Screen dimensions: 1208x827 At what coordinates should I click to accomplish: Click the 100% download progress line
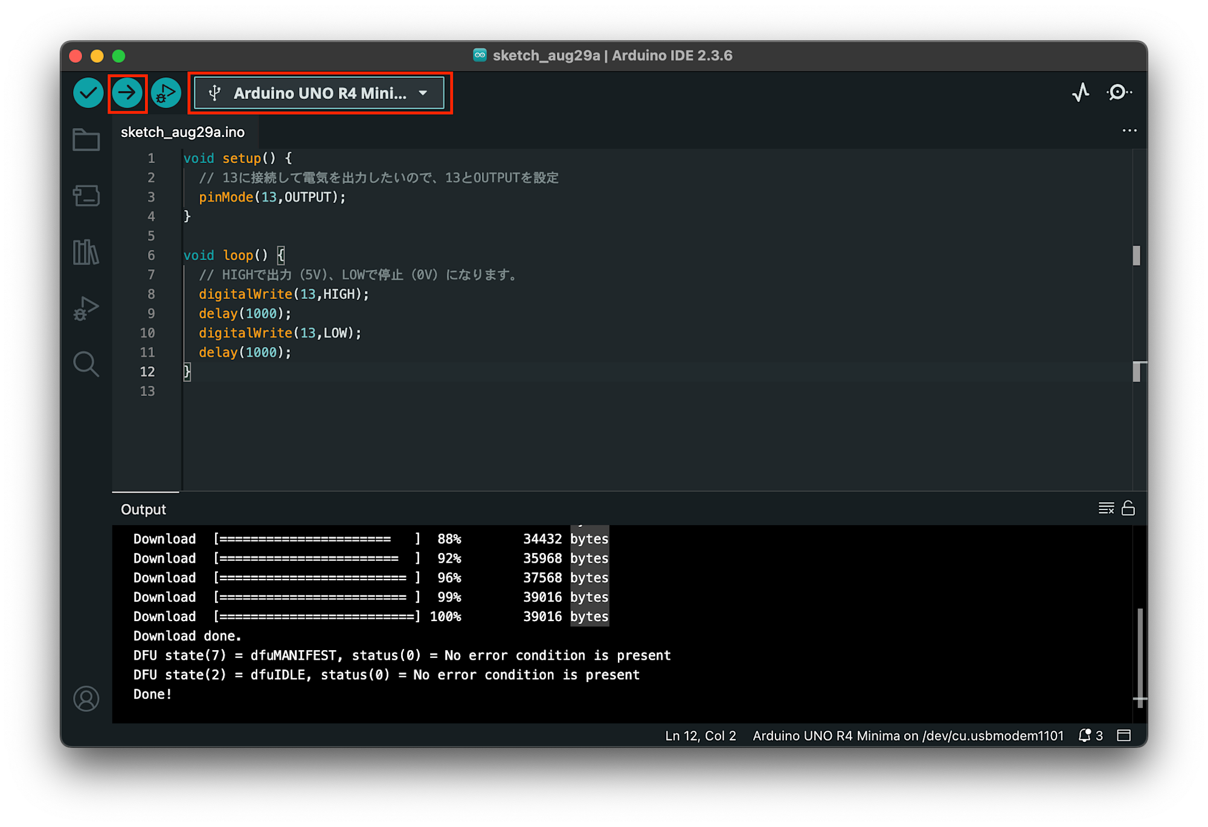(x=371, y=617)
